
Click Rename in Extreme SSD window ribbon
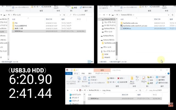(x=155, y=7)
